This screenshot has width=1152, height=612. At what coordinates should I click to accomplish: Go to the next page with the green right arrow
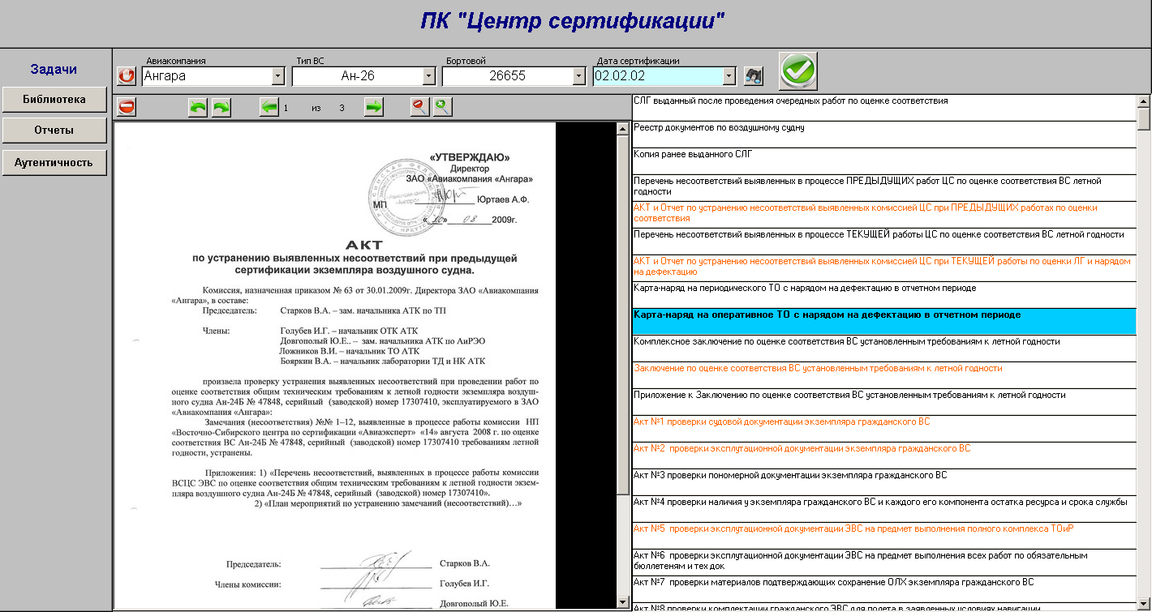[373, 107]
